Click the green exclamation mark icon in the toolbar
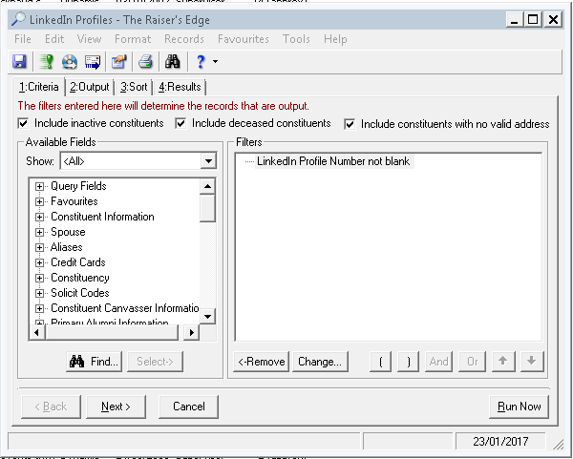The height and width of the screenshot is (459, 573). coord(47,61)
